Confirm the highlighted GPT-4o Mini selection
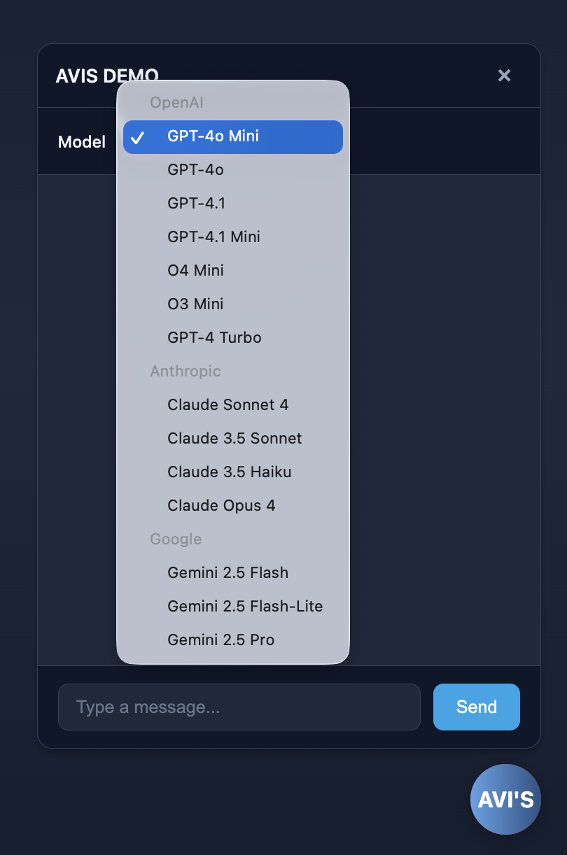This screenshot has height=855, width=567. point(232,137)
